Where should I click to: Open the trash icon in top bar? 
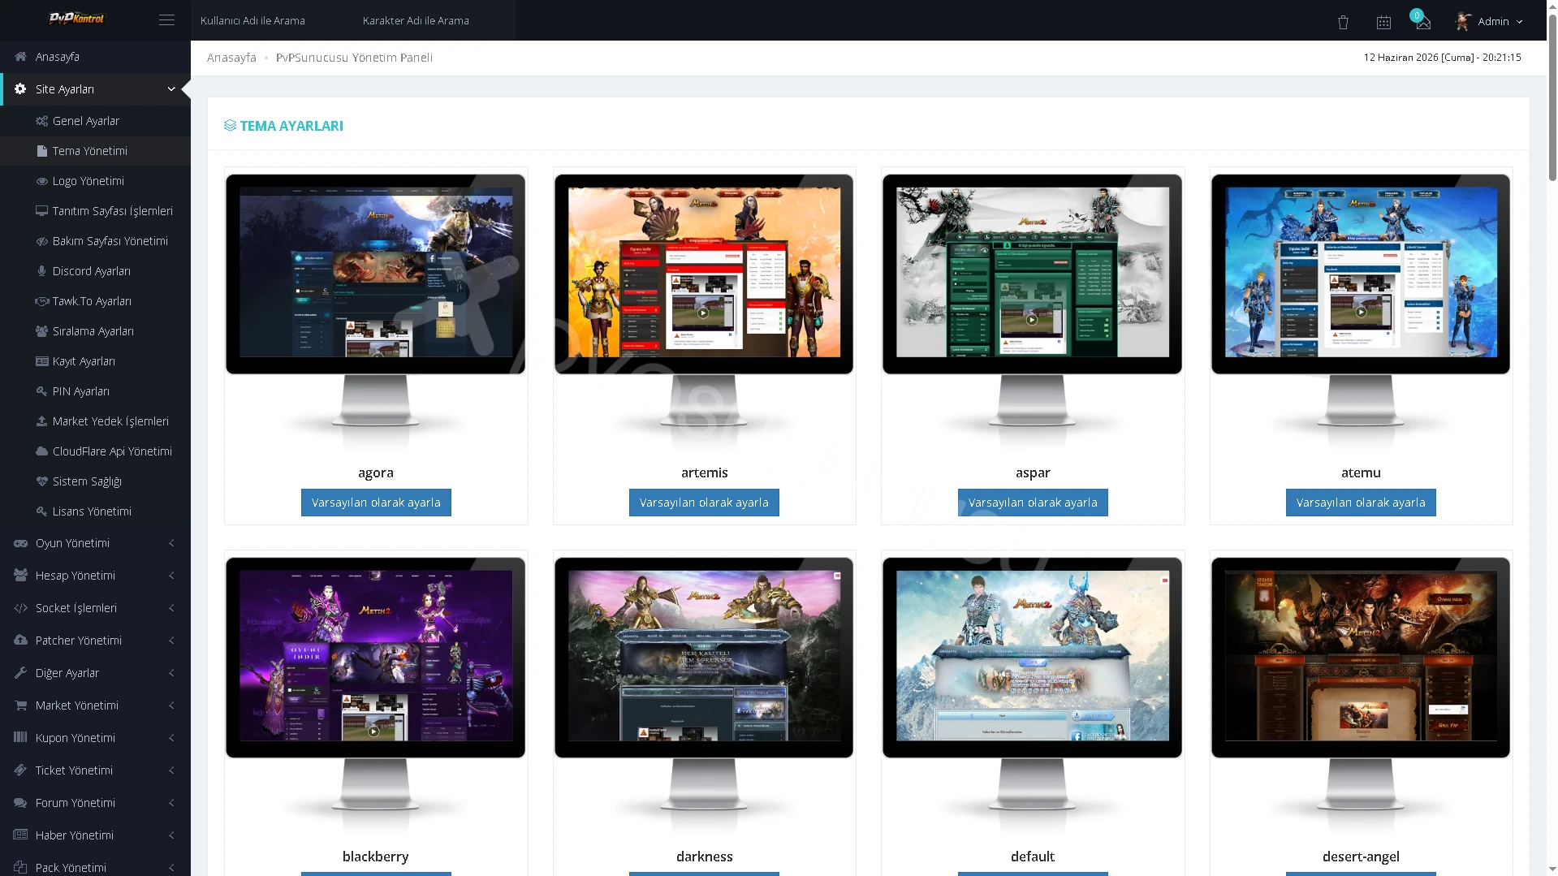[x=1343, y=22]
